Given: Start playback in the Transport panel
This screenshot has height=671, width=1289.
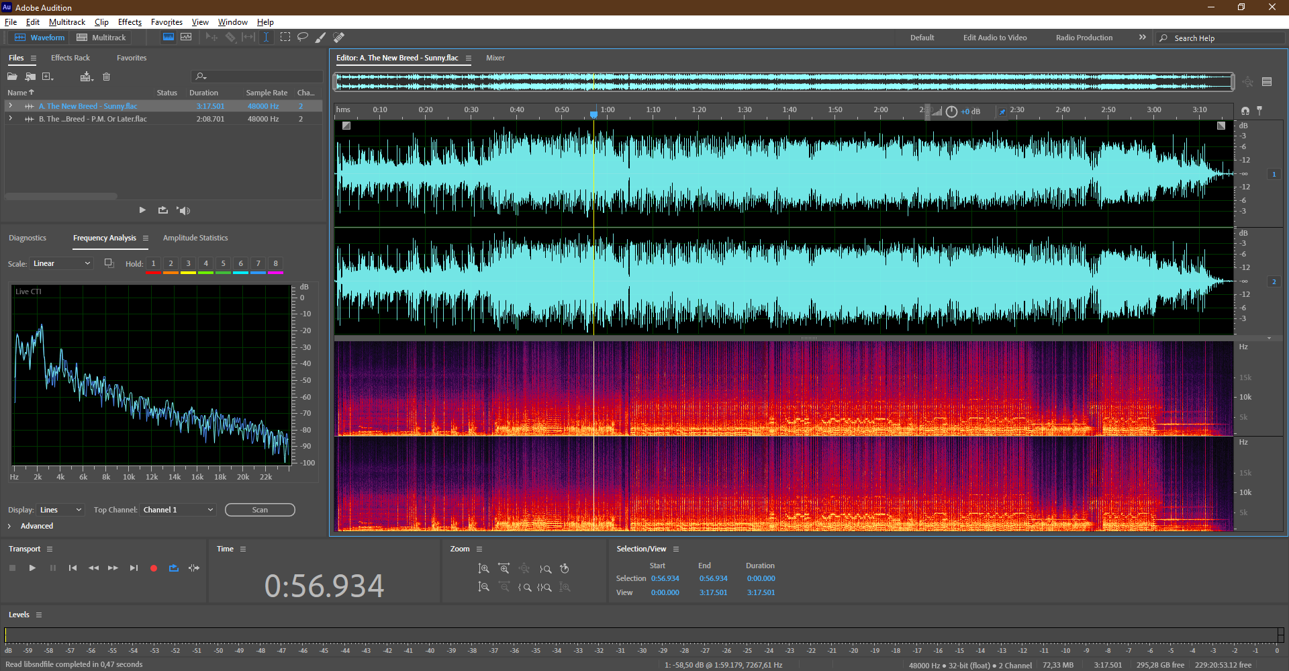Looking at the screenshot, I should pyautogui.click(x=32, y=568).
